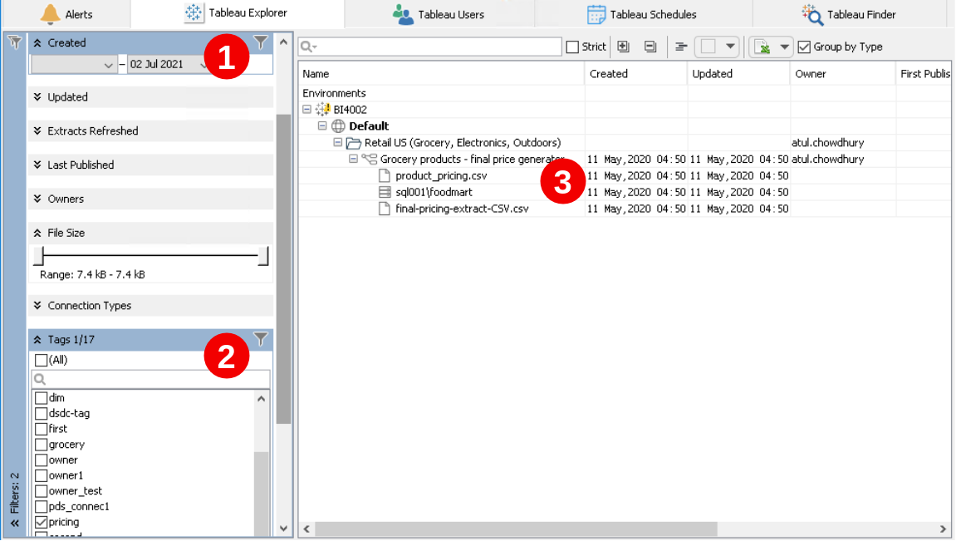Check the (All) tags checkbox

[x=41, y=360]
